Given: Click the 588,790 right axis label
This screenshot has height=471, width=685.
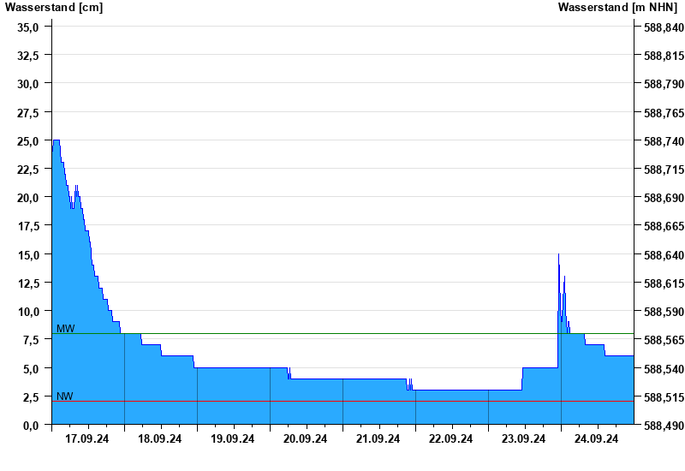Looking at the screenshot, I should click(x=664, y=84).
